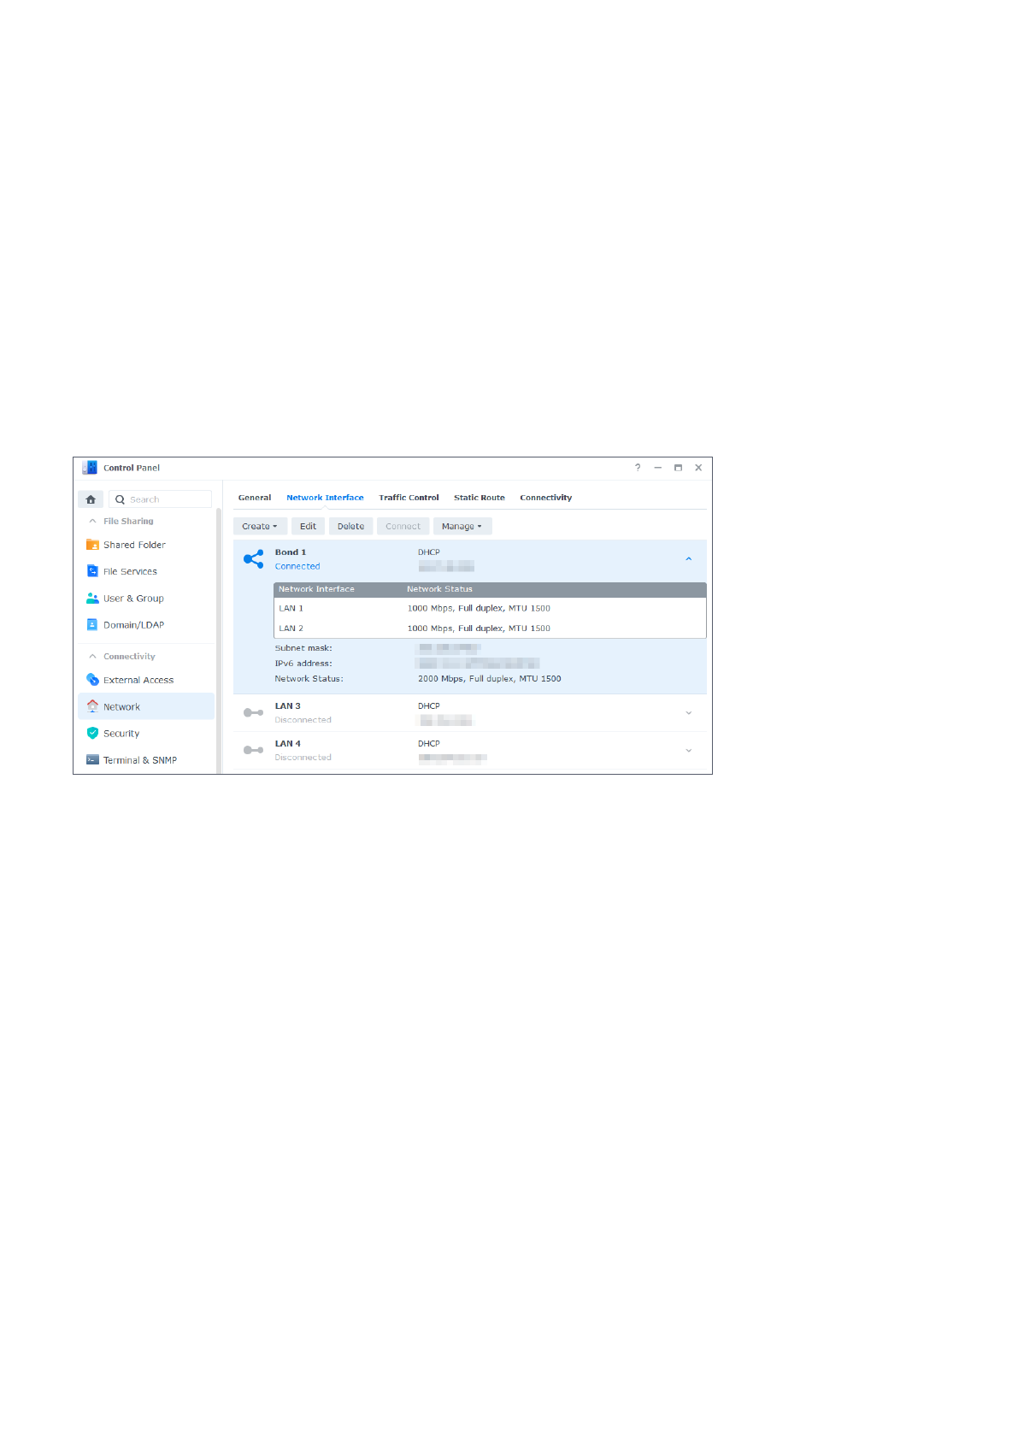Viewport: 1018px width, 1440px height.
Task: Collapse the File Sharing section
Action: (x=92, y=521)
